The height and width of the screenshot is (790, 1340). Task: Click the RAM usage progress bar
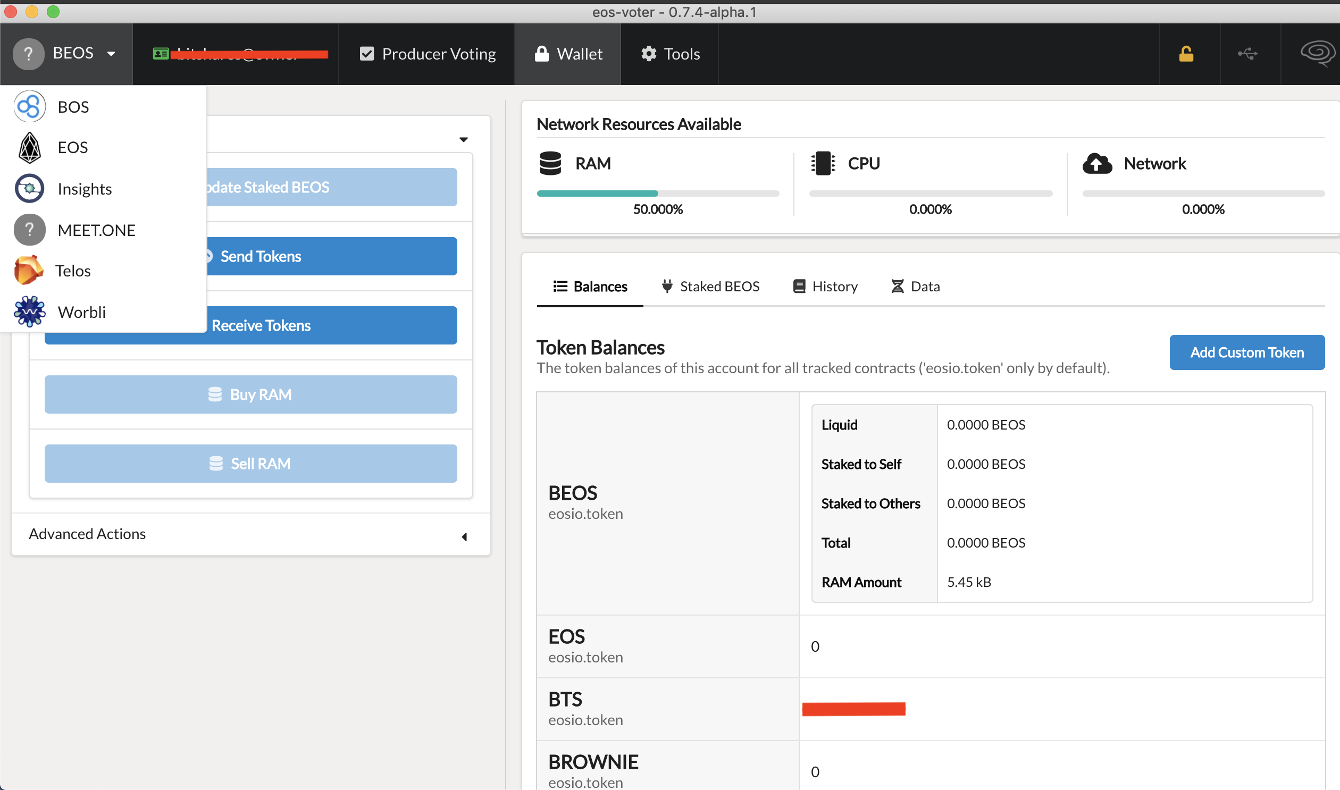(657, 194)
